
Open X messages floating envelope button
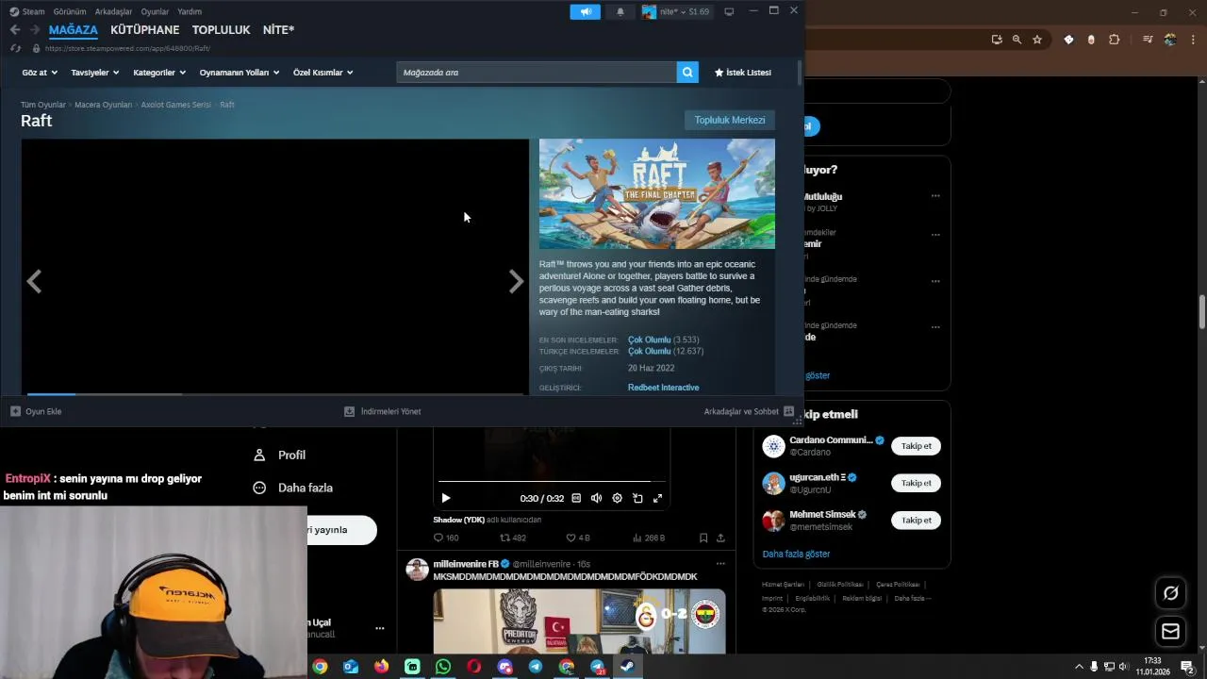(1171, 631)
